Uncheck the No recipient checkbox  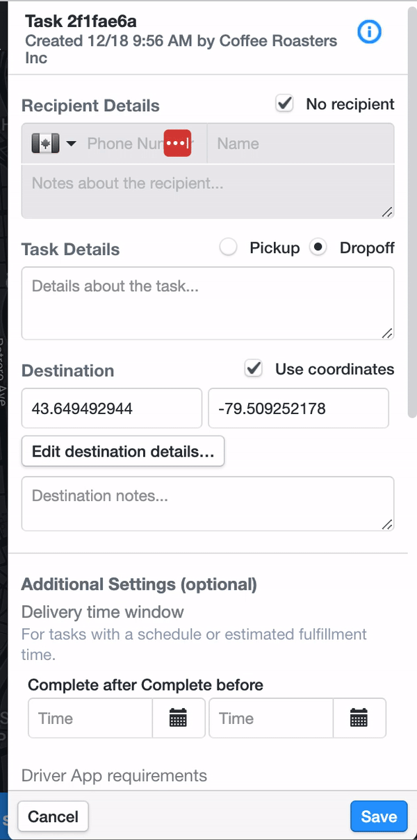[x=284, y=104]
